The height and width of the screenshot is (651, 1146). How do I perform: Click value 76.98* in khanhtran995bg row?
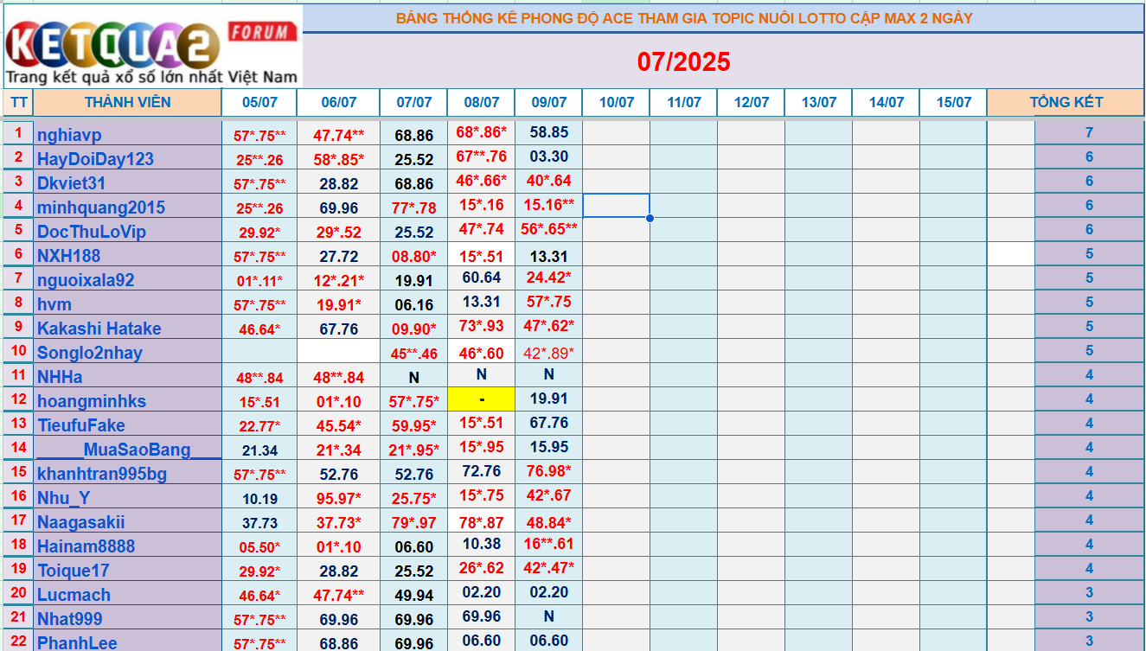tap(549, 471)
